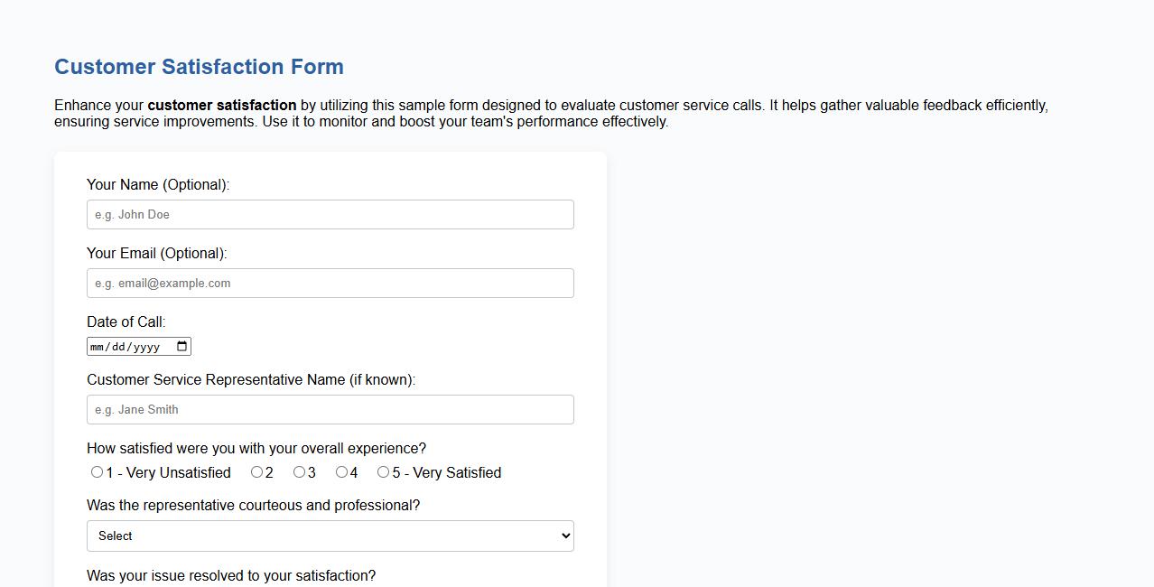Select the "5 - Very Satisfied" radio button
Screen dimensions: 1154x587
[383, 471]
